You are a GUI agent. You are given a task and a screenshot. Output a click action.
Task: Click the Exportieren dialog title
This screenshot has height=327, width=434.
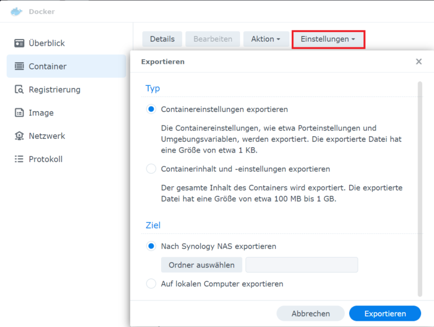pos(163,62)
